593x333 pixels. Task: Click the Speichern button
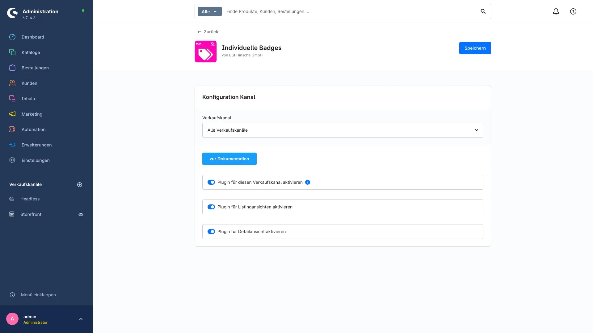(x=475, y=48)
